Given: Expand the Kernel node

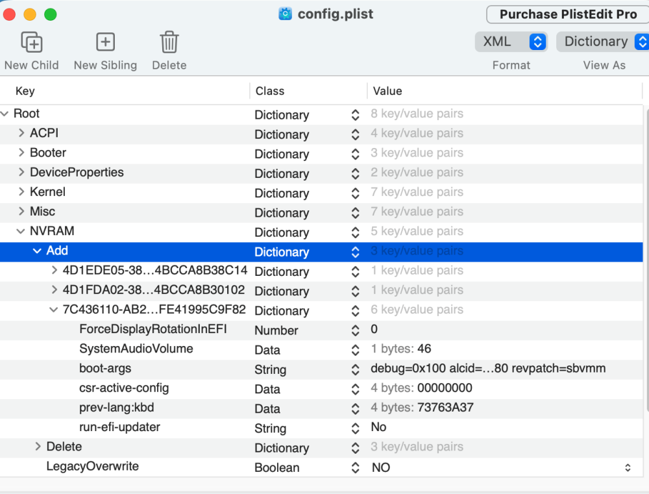Looking at the screenshot, I should (21, 191).
